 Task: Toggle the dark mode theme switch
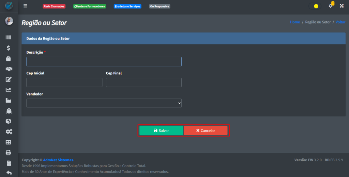point(315,6)
